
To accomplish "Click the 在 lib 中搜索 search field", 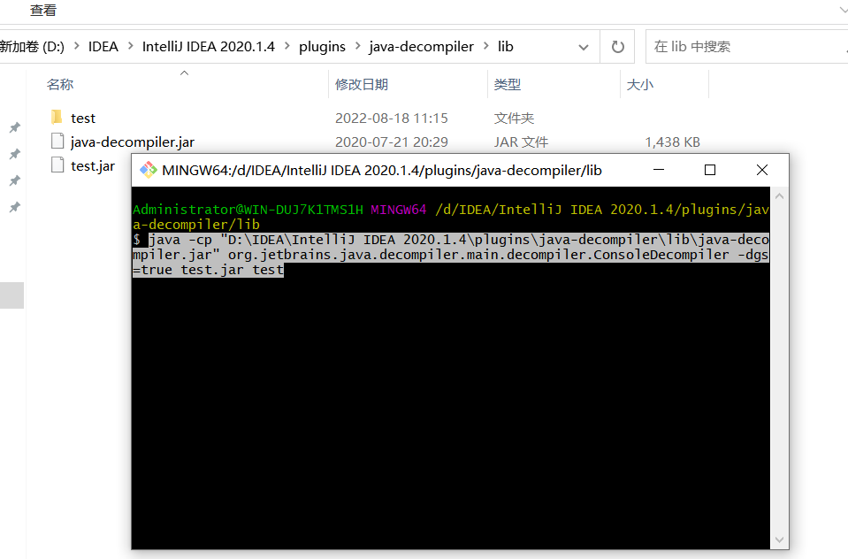I will [x=743, y=47].
